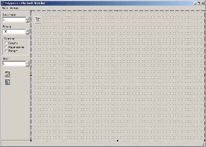Select the save dialog component icon

pyautogui.click(x=7, y=82)
